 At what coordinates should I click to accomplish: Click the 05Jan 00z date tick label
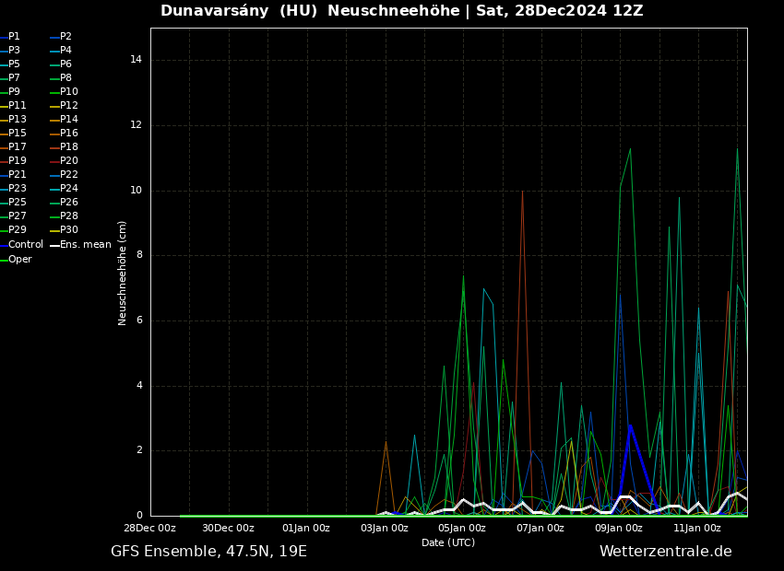(x=462, y=528)
